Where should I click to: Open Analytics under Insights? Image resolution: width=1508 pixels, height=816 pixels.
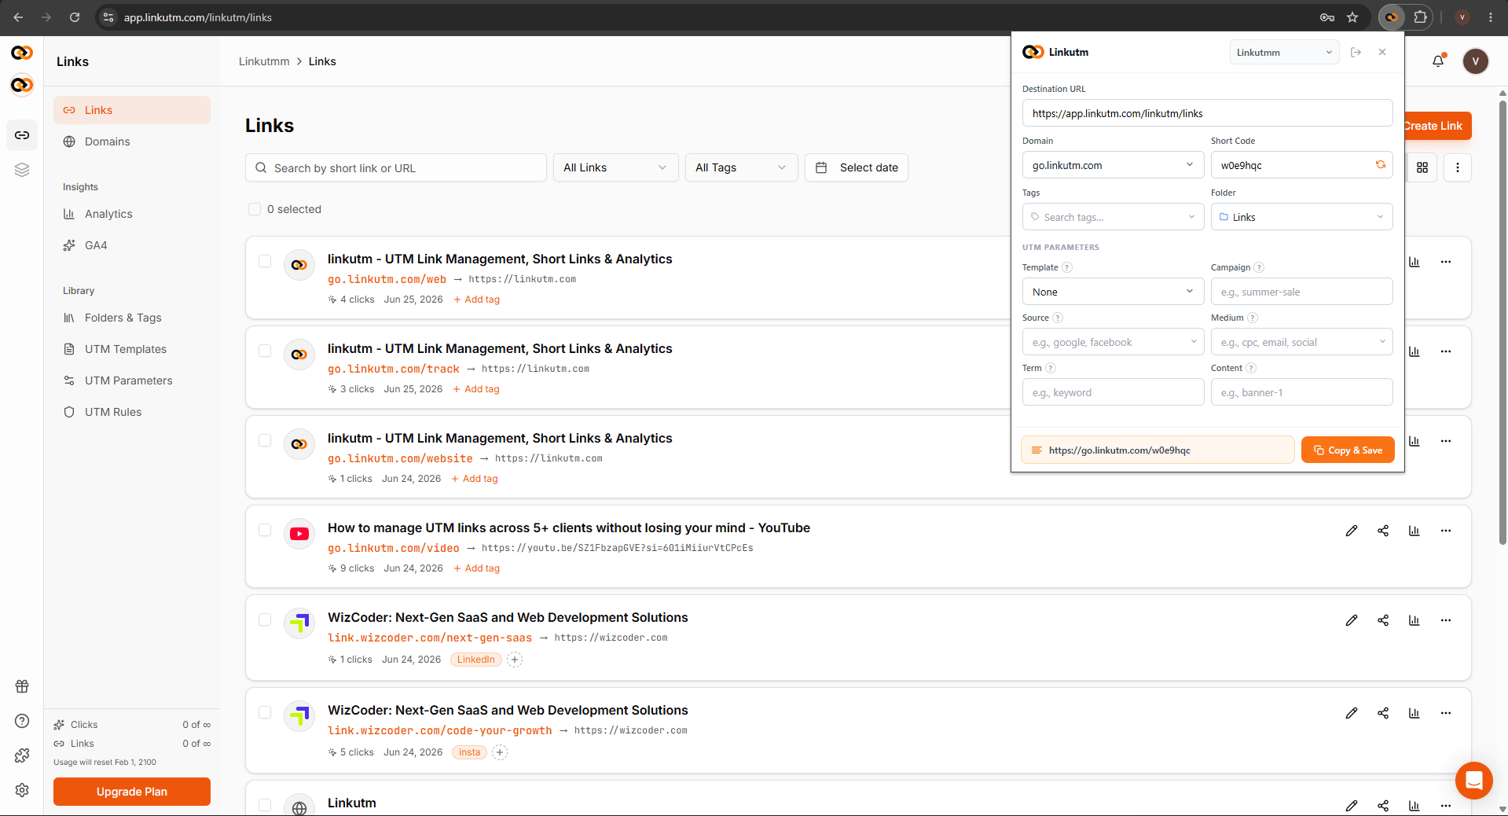click(132, 214)
